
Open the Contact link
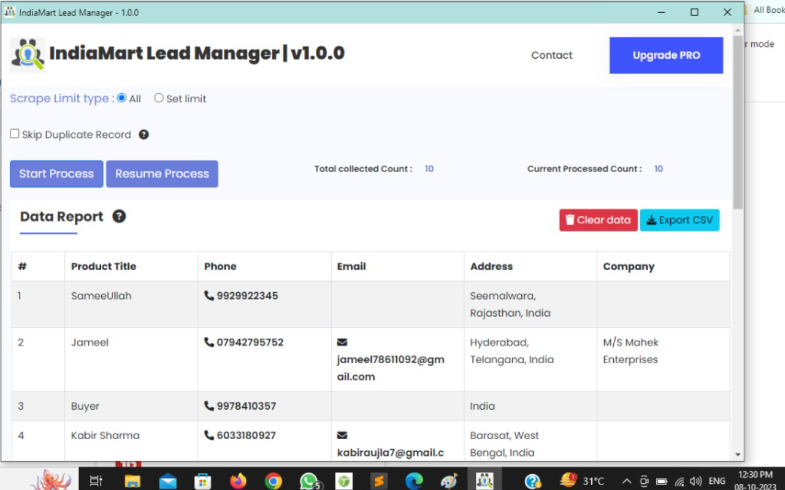(x=551, y=55)
